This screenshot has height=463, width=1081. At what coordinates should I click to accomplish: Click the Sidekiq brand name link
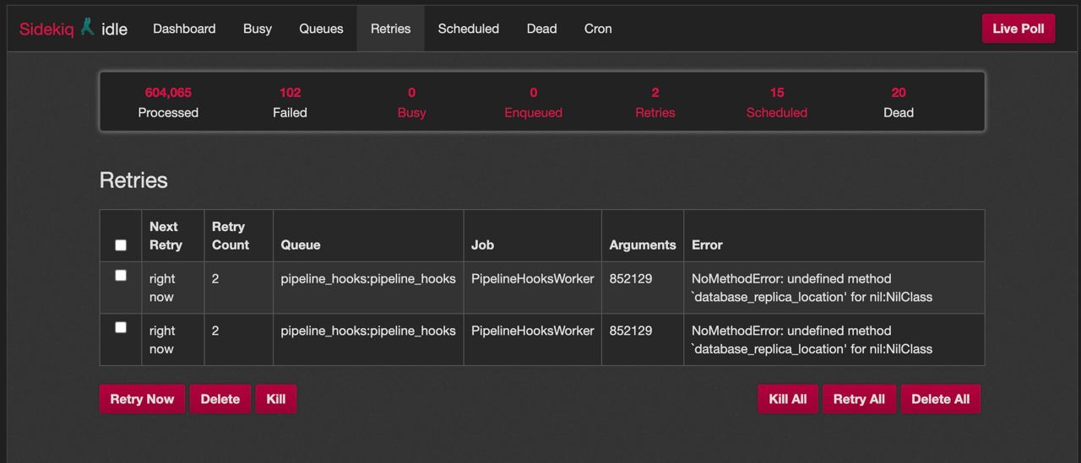point(46,29)
